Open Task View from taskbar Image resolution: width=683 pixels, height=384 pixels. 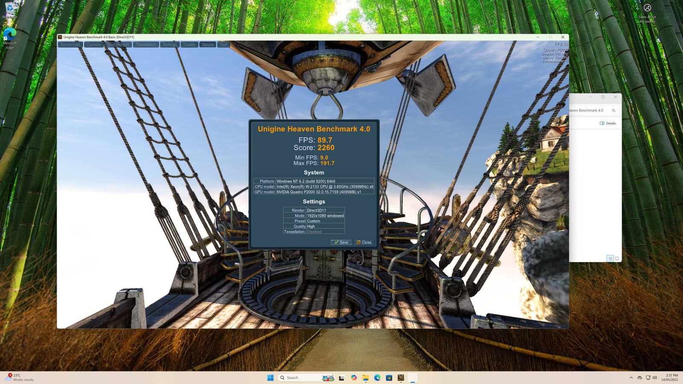[341, 378]
